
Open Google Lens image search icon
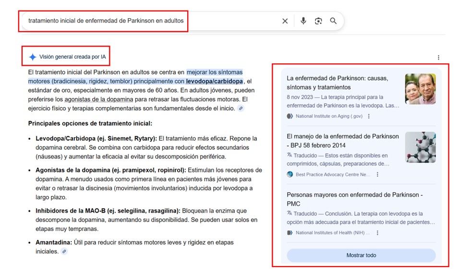point(318,21)
